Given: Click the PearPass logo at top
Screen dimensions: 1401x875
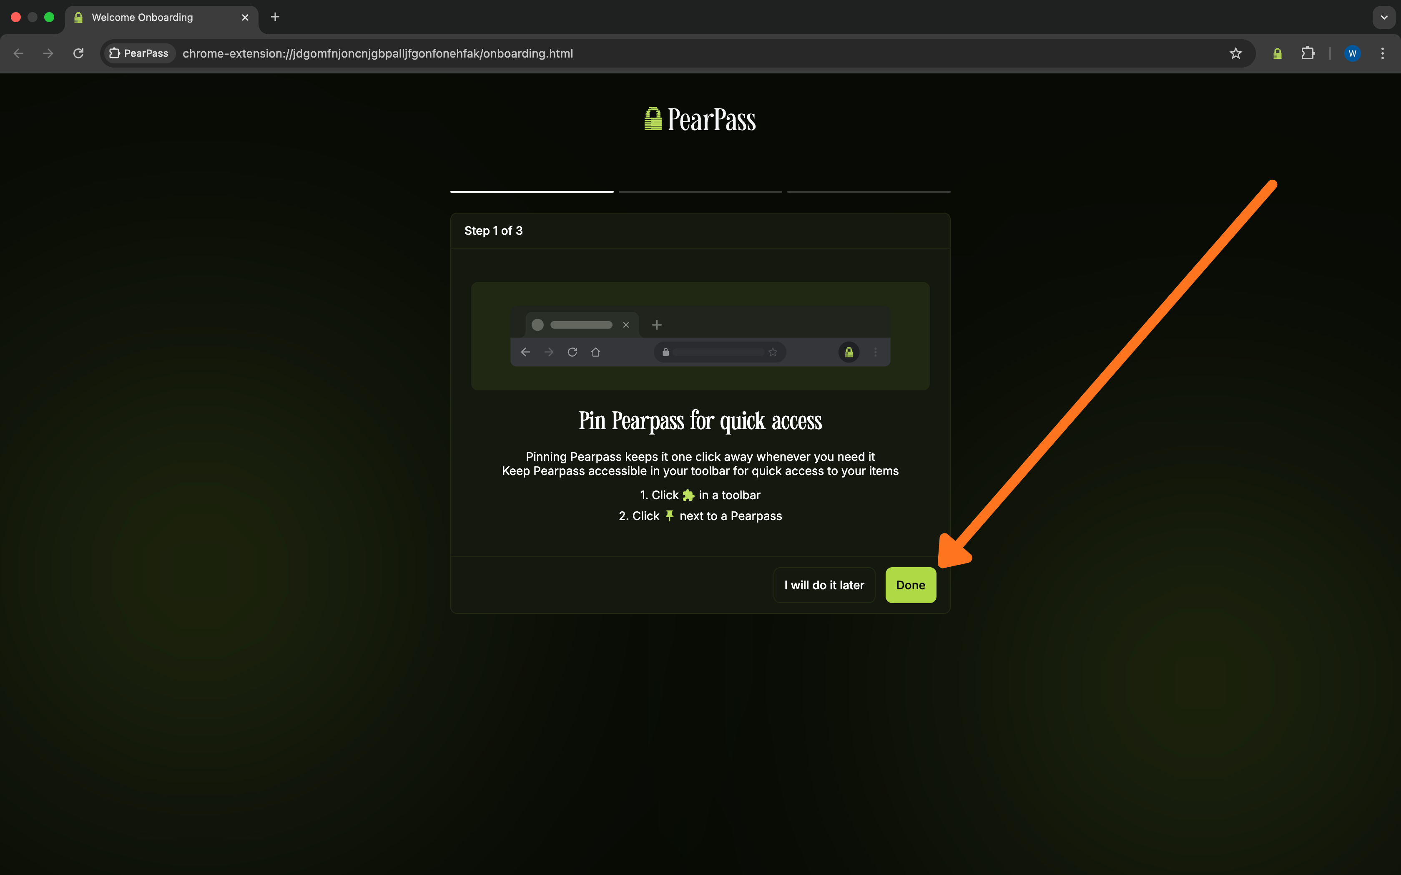Looking at the screenshot, I should click(x=700, y=119).
